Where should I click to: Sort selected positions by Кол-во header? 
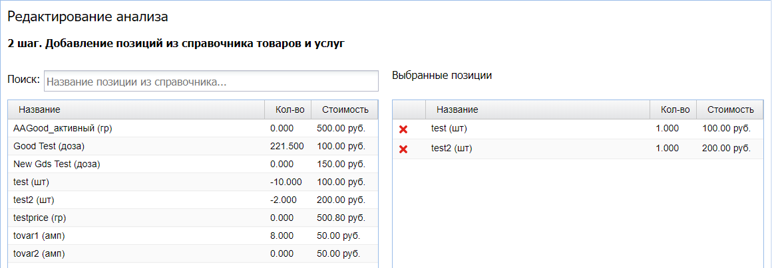675,109
